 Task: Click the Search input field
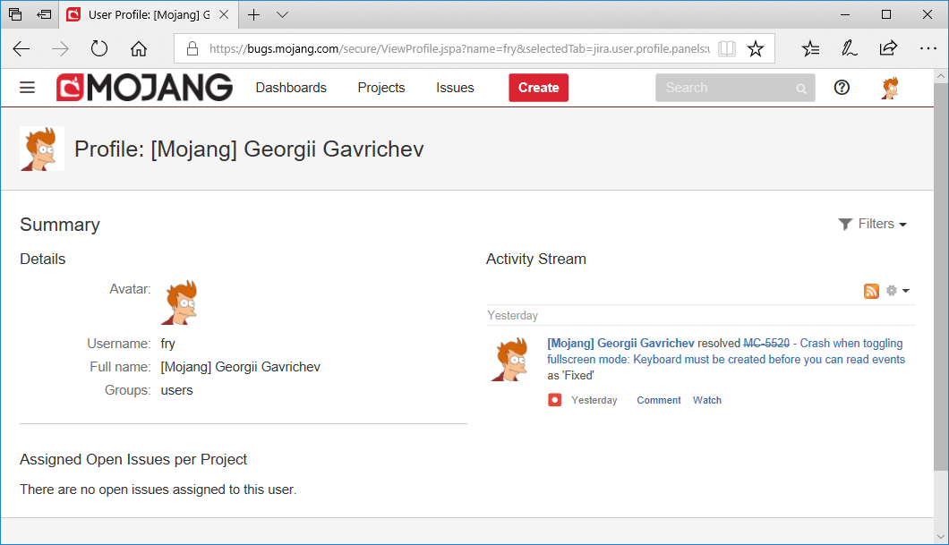pyautogui.click(x=725, y=88)
